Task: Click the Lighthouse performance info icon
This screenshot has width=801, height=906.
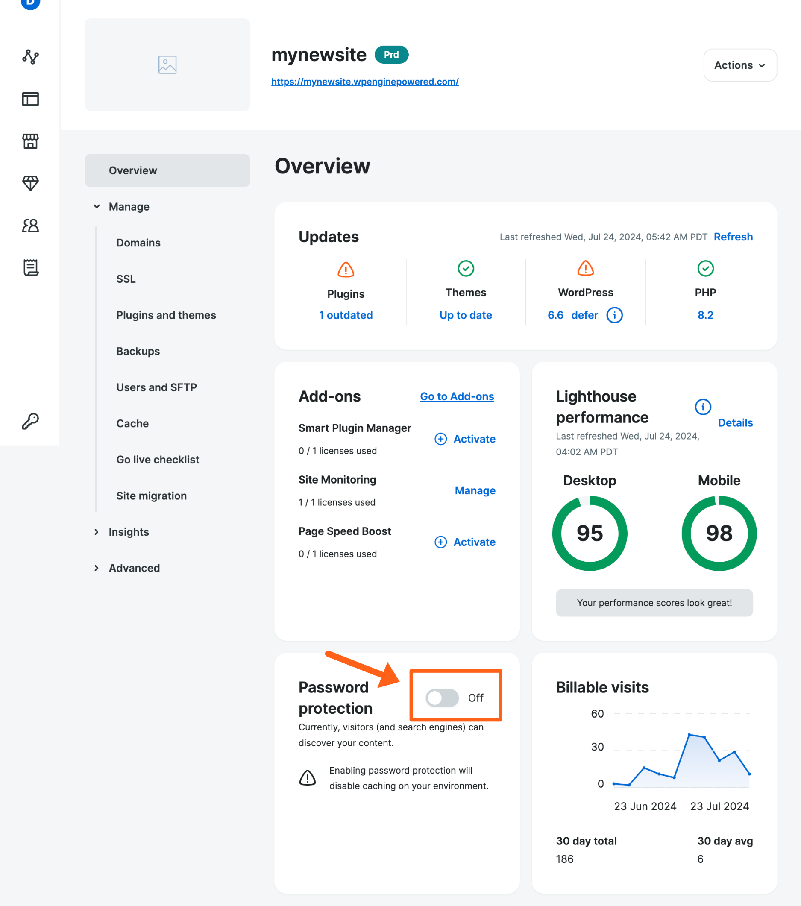Action: 703,407
